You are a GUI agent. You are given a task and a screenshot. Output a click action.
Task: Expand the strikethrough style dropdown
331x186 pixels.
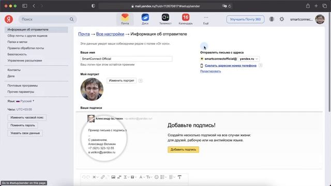(127, 177)
